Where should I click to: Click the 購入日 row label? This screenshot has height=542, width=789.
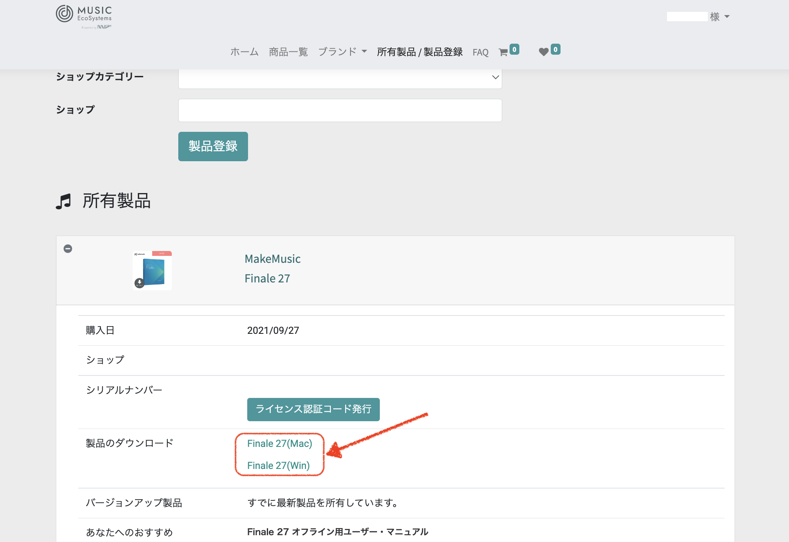100,330
